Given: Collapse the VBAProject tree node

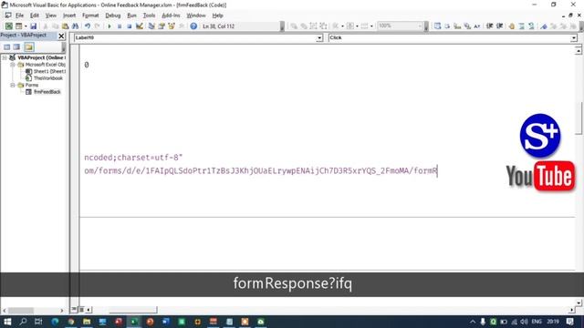Looking at the screenshot, I should pos(5,57).
